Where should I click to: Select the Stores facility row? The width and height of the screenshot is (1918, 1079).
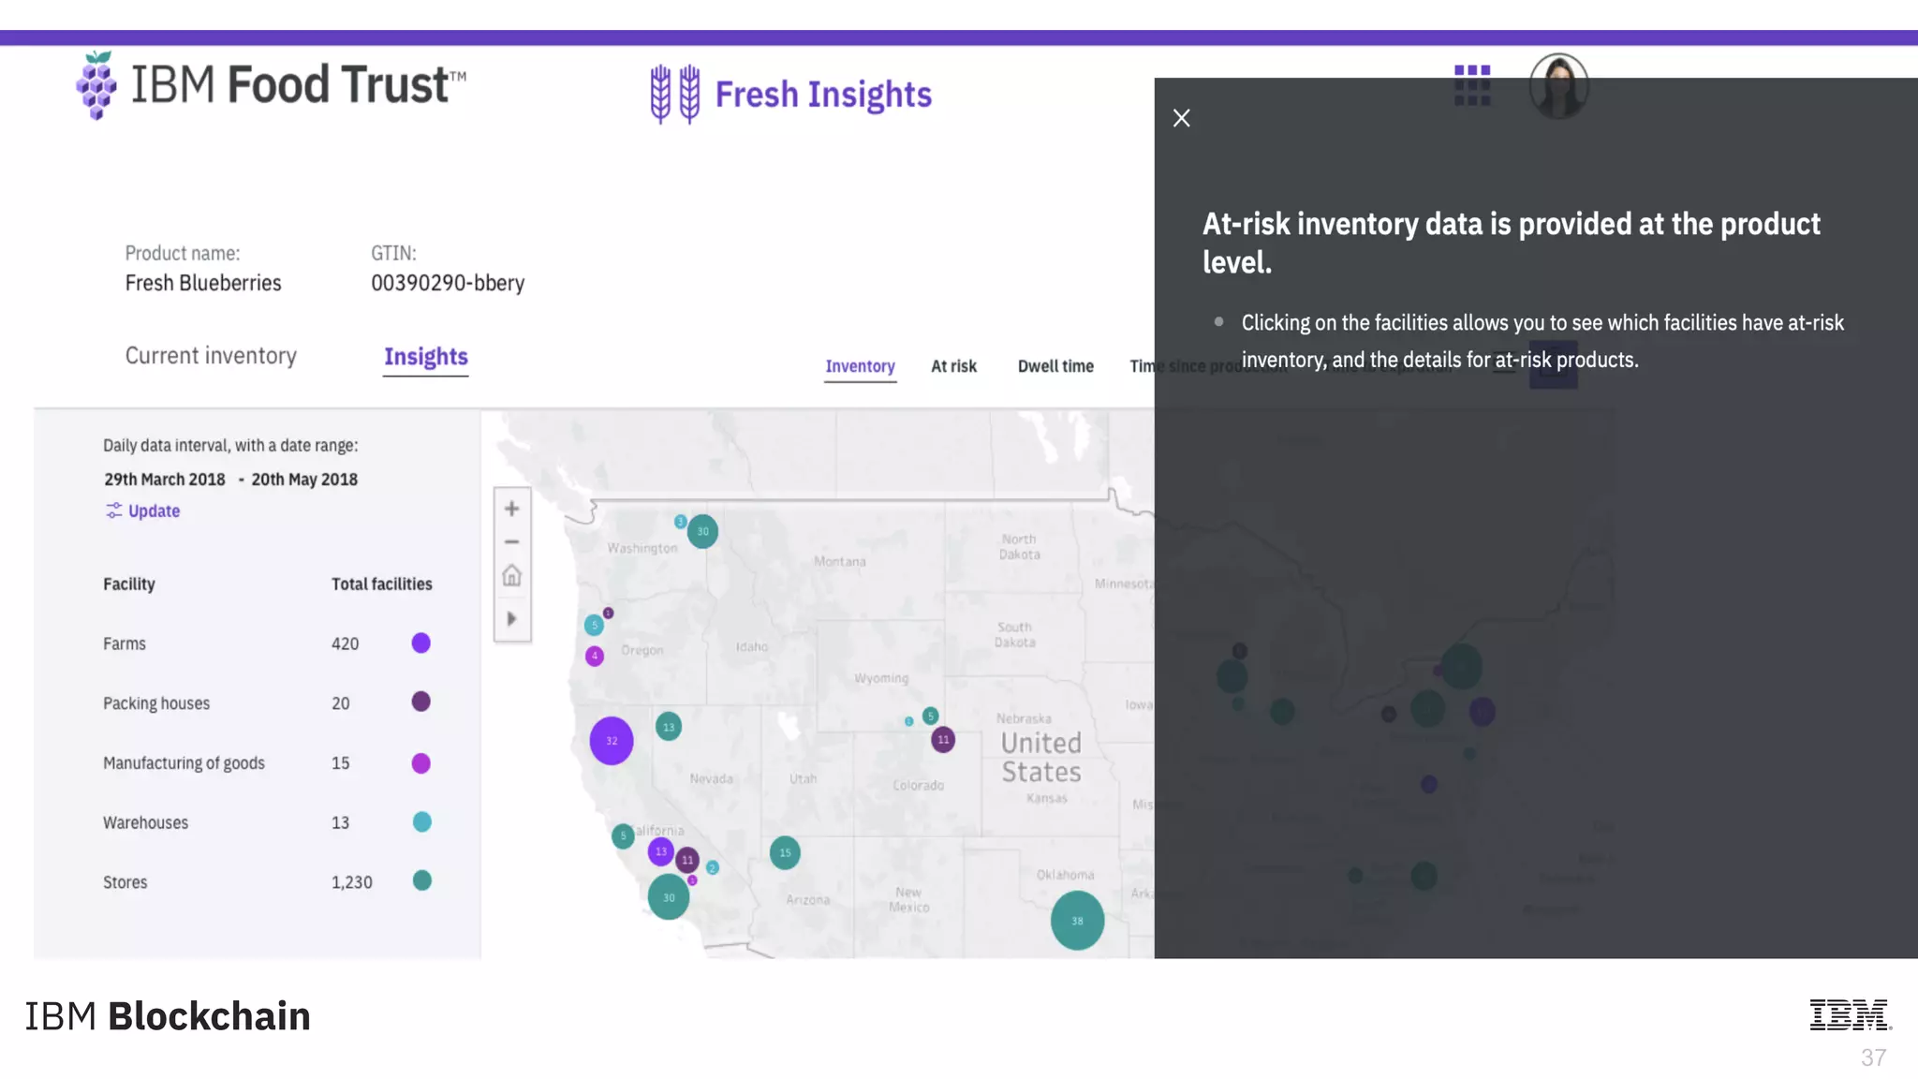coord(125,882)
